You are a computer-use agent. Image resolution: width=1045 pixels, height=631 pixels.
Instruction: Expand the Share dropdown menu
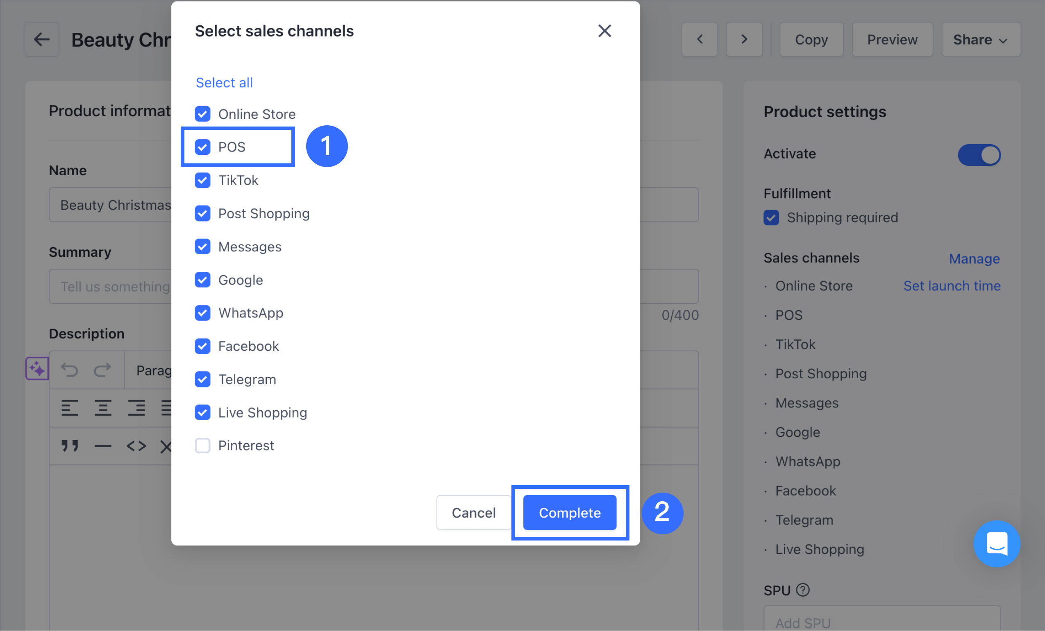pyautogui.click(x=980, y=39)
